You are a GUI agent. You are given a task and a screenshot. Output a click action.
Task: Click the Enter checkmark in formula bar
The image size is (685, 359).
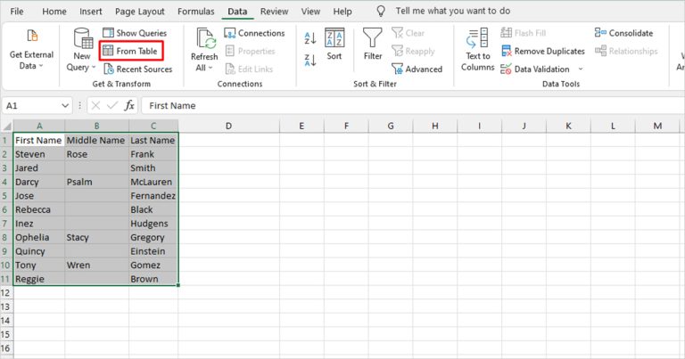pyautogui.click(x=112, y=106)
